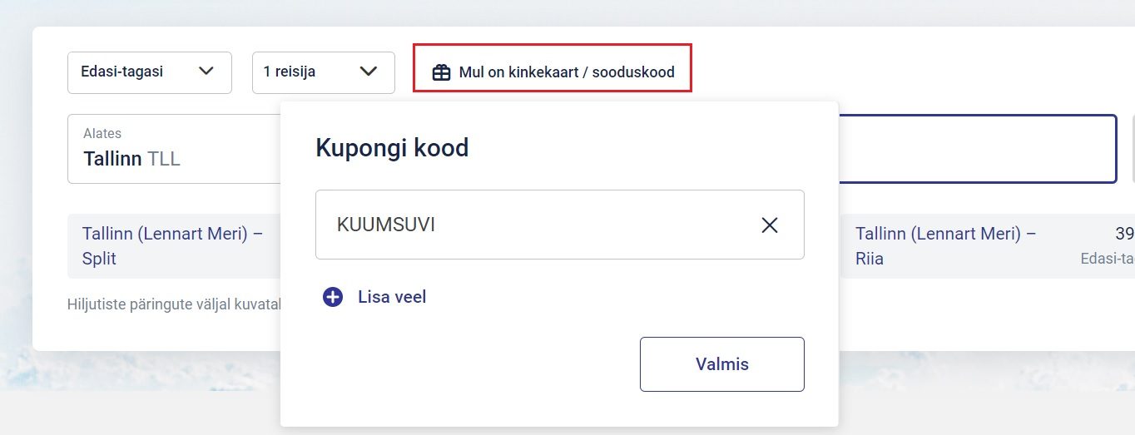Viewport: 1135px width, 435px height.
Task: Click the plus icon beside Lisa veel
Action: 333,297
